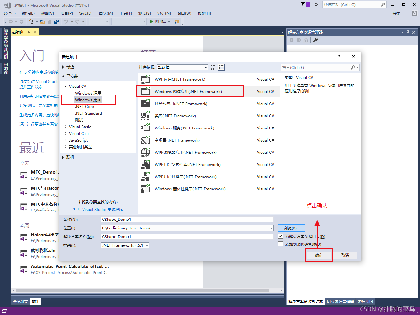Select Windows 窗体控件库 template
Image resolution: width=420 pixels, height=315 pixels.
click(209, 189)
